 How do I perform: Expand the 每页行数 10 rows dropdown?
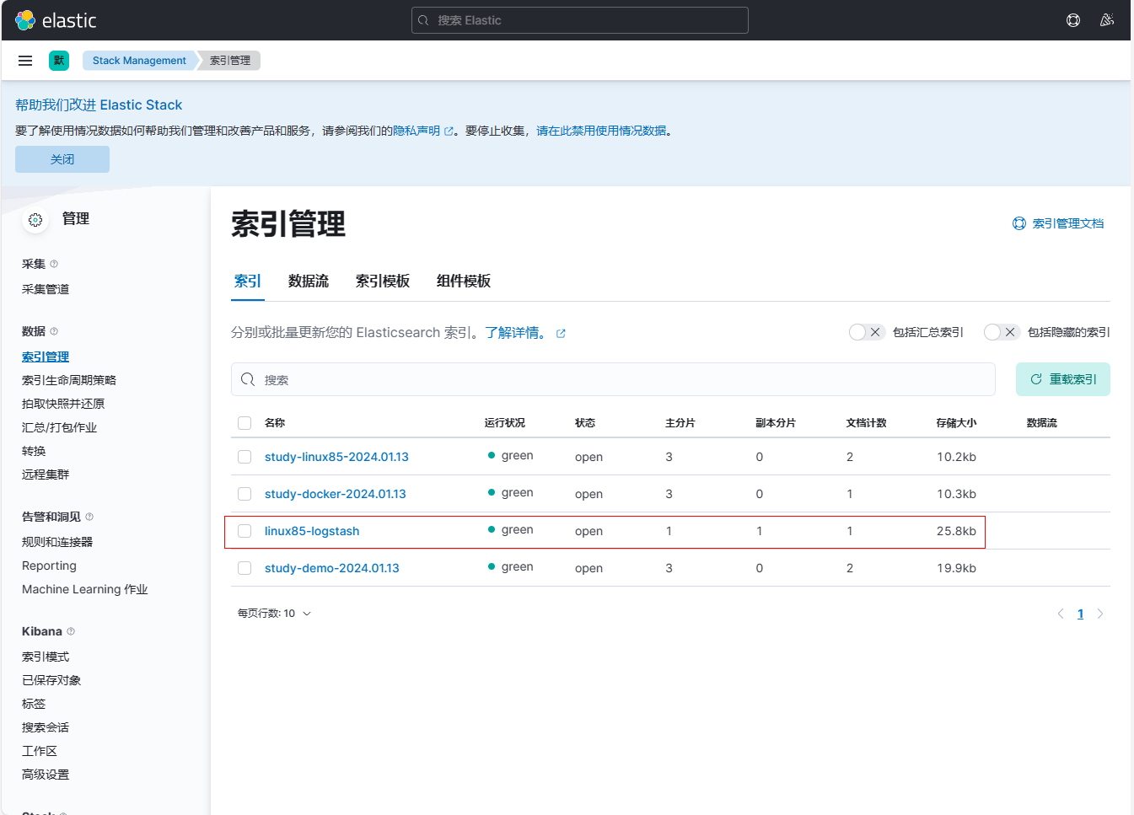(x=274, y=614)
